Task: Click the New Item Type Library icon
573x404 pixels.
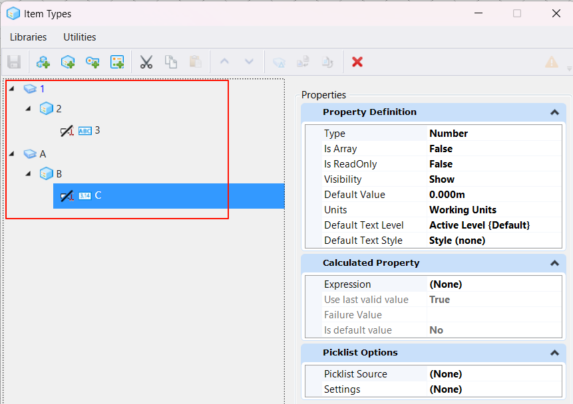Action: [x=43, y=62]
